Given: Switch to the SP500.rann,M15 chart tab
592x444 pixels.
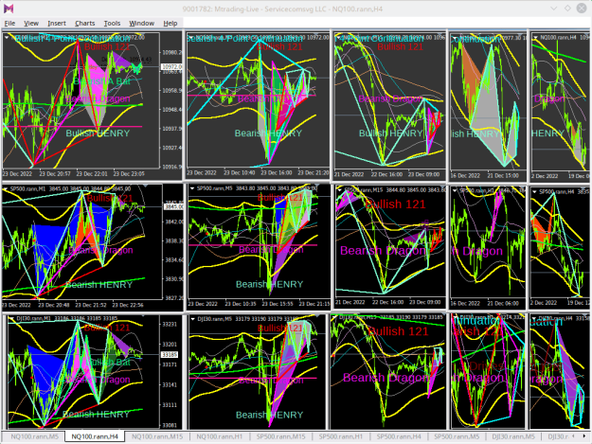Looking at the screenshot, I should click(x=281, y=436).
